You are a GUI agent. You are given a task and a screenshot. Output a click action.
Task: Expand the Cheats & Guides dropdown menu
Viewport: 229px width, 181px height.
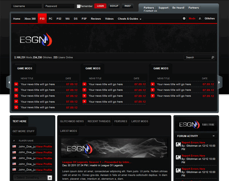tap(130, 18)
